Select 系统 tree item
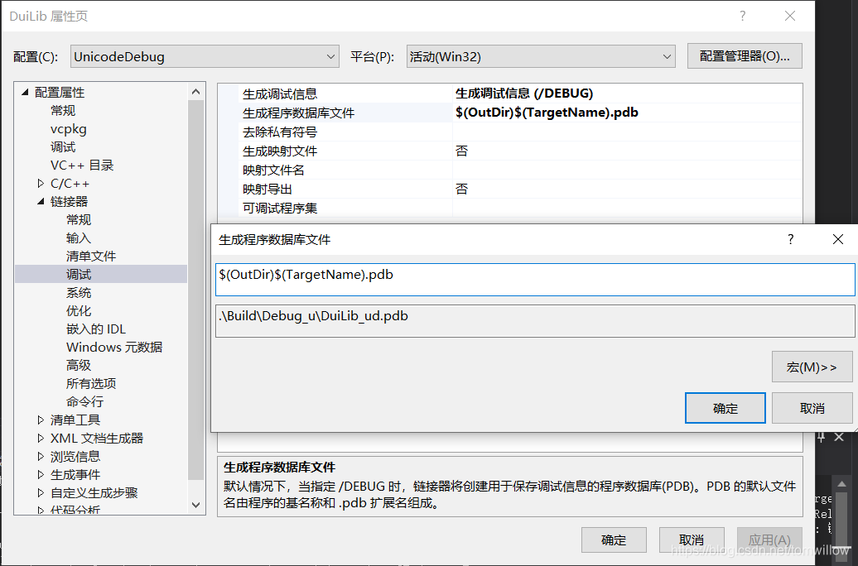858x566 pixels. point(79,293)
